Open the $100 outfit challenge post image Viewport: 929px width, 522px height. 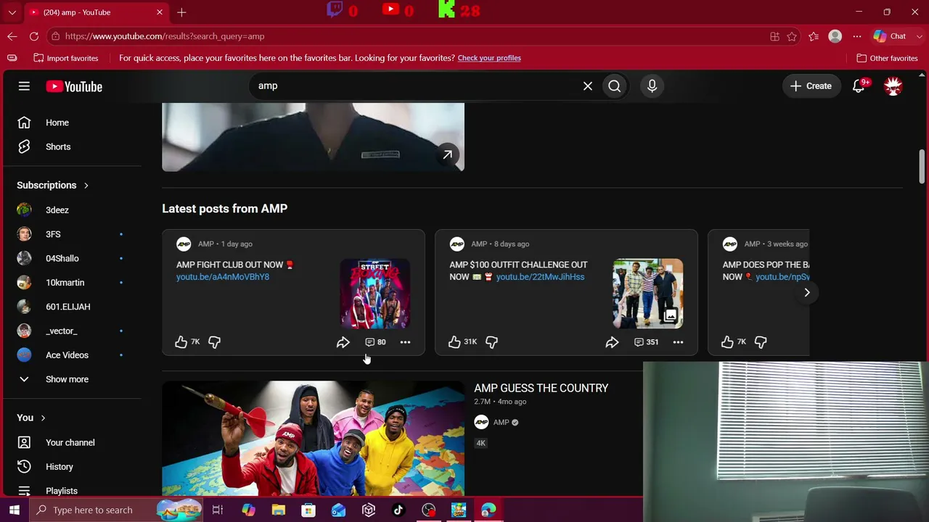pos(648,294)
